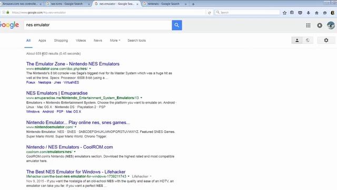Screen dimensions: 337x190
Task: Close the 'nes emulator' tab
Action: click(137, 4)
